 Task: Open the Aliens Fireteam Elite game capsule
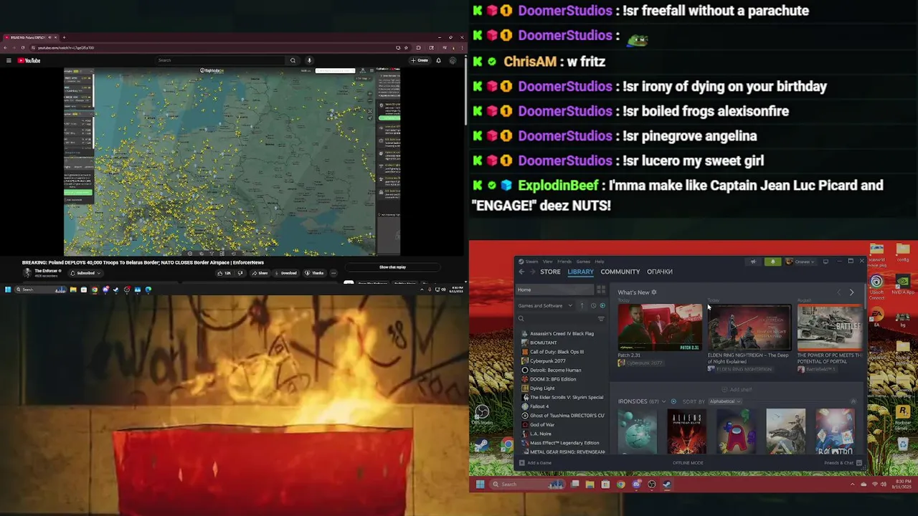pyautogui.click(x=686, y=431)
